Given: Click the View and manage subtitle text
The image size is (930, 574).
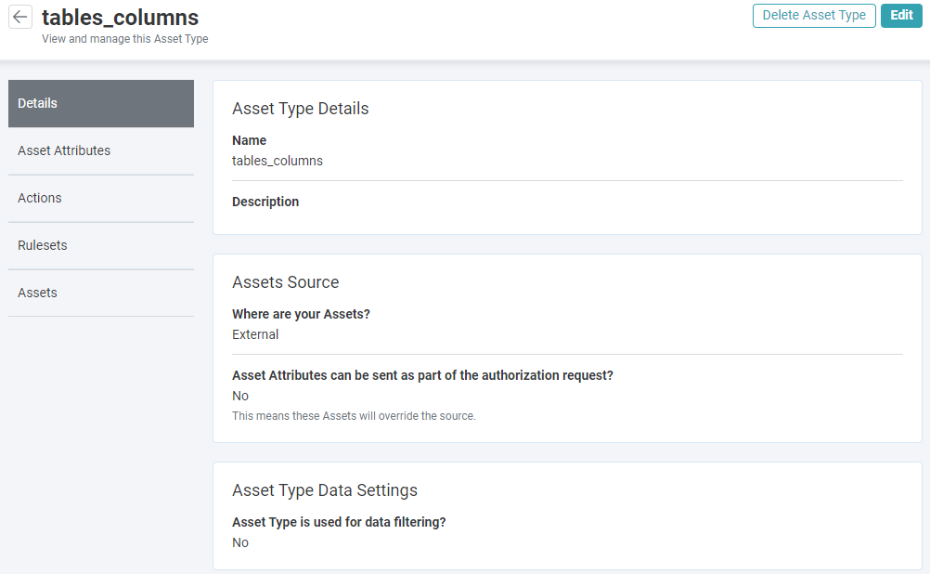Looking at the screenshot, I should (x=123, y=39).
